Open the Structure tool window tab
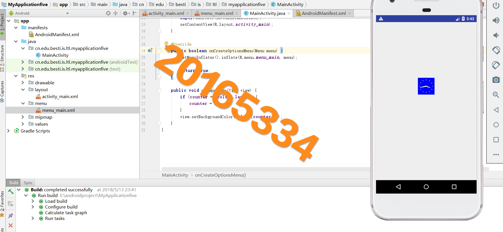 click(x=2, y=58)
